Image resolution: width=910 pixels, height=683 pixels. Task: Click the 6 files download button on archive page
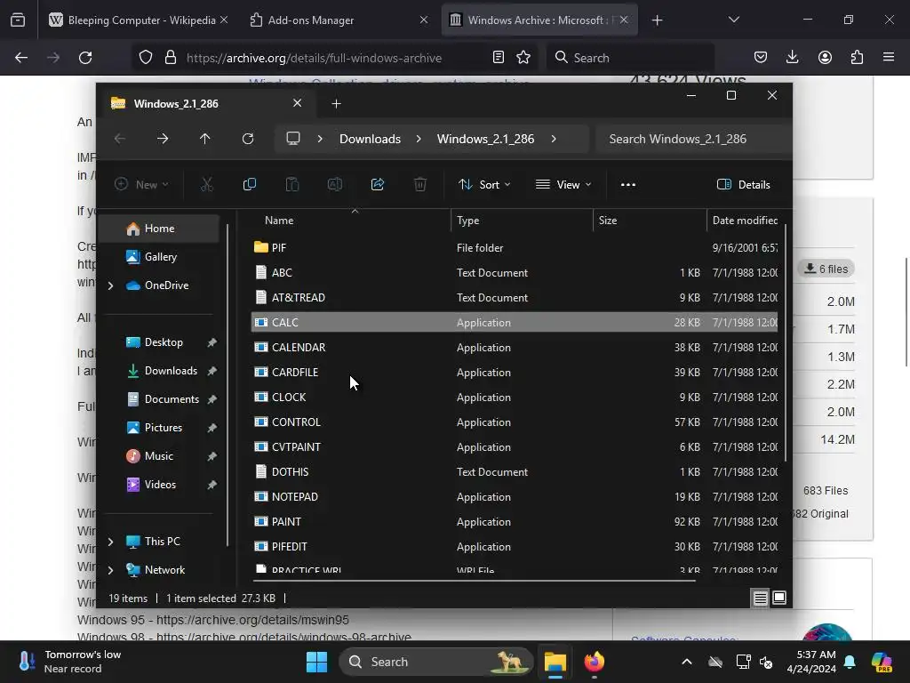pos(826,269)
